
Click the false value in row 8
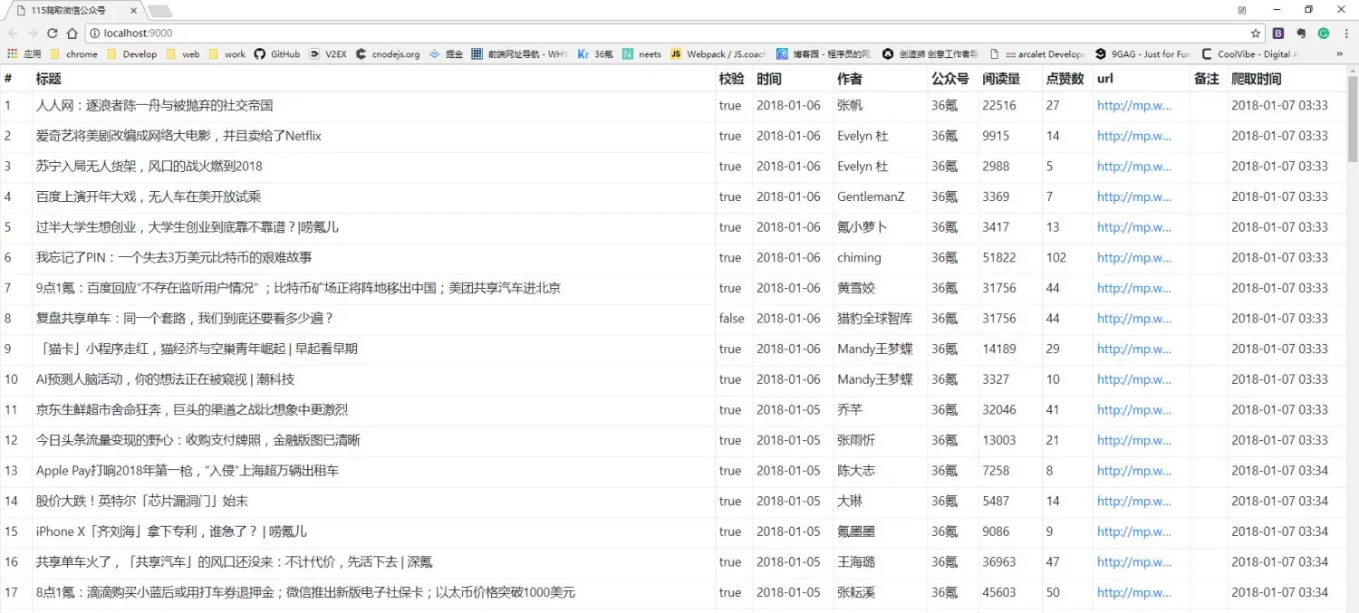point(732,319)
